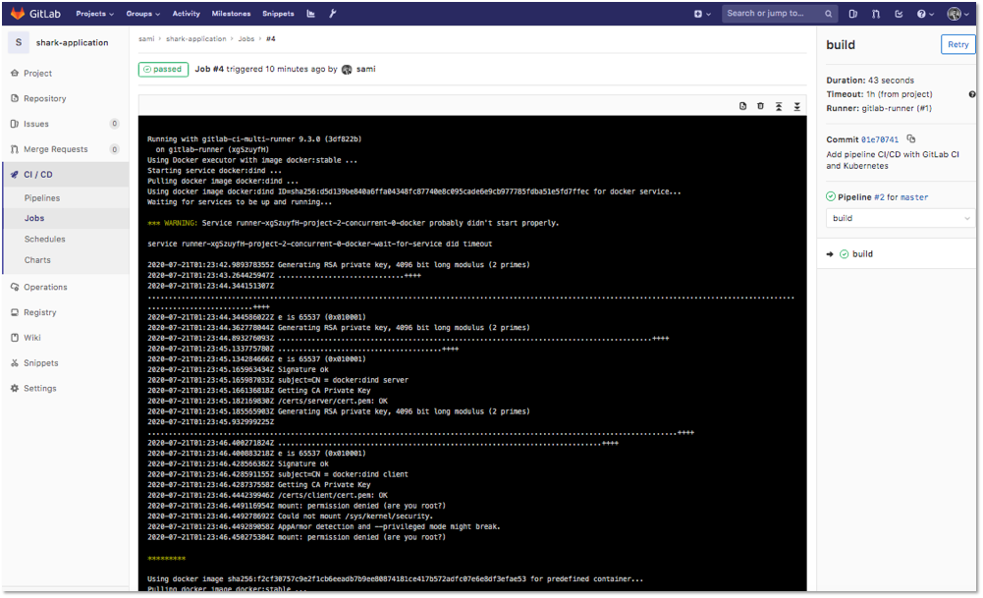Click the show complete raw log icon
The width and height of the screenshot is (983, 598).
pyautogui.click(x=742, y=106)
